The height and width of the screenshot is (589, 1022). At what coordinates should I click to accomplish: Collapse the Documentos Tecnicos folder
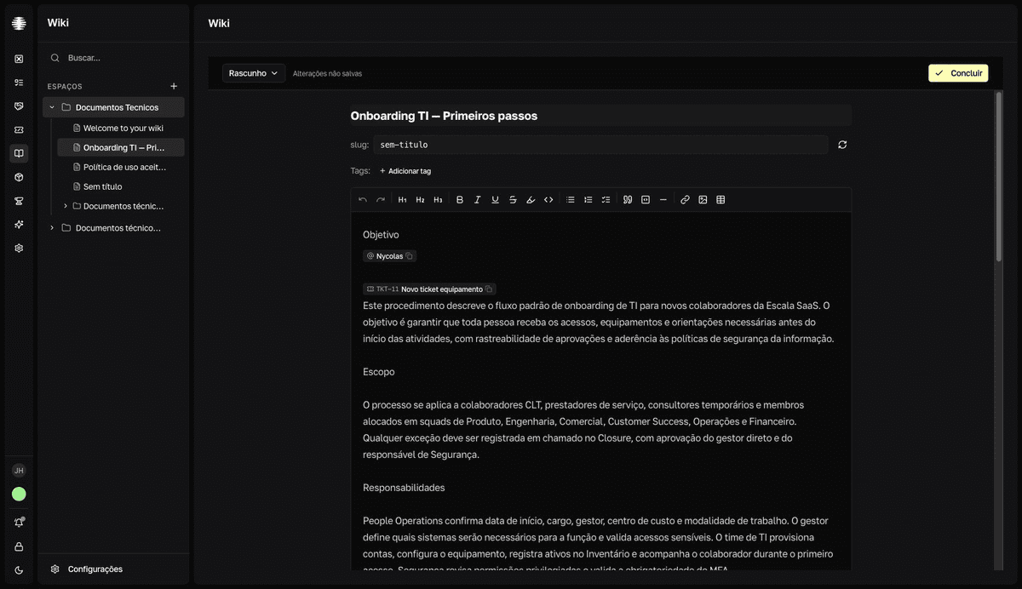tap(52, 107)
